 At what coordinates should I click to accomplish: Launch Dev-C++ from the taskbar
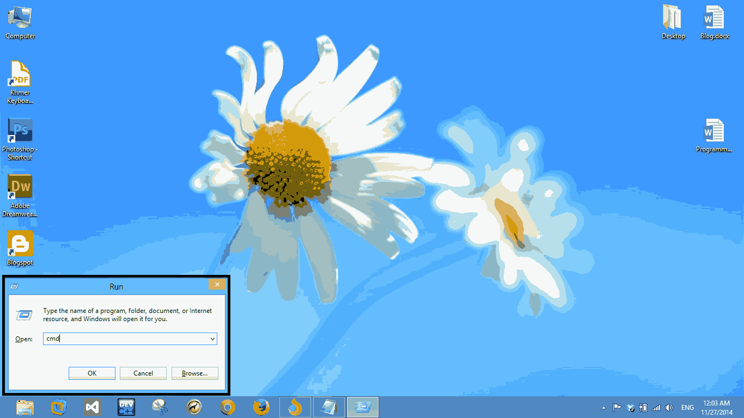pyautogui.click(x=126, y=407)
